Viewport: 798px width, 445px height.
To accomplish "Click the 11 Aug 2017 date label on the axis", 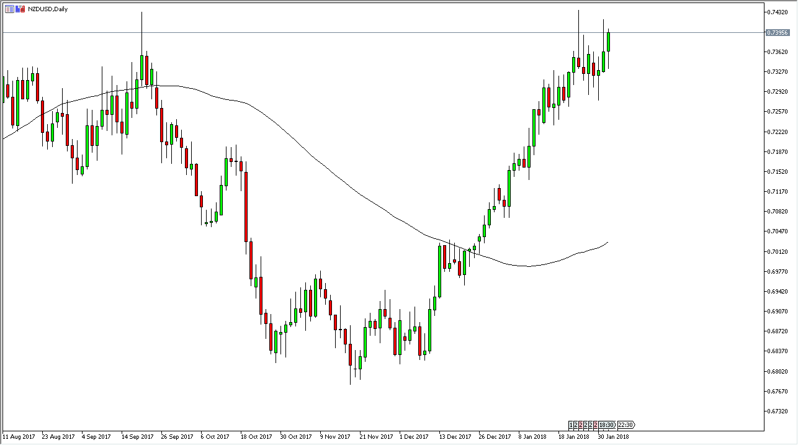I will coord(19,436).
